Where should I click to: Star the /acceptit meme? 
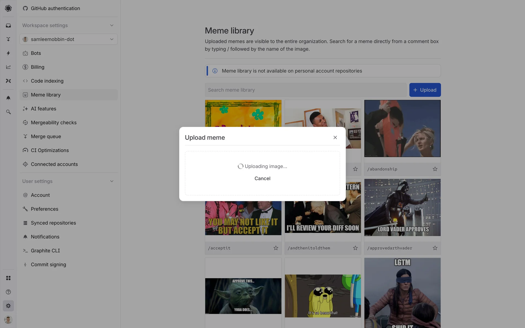click(x=276, y=248)
